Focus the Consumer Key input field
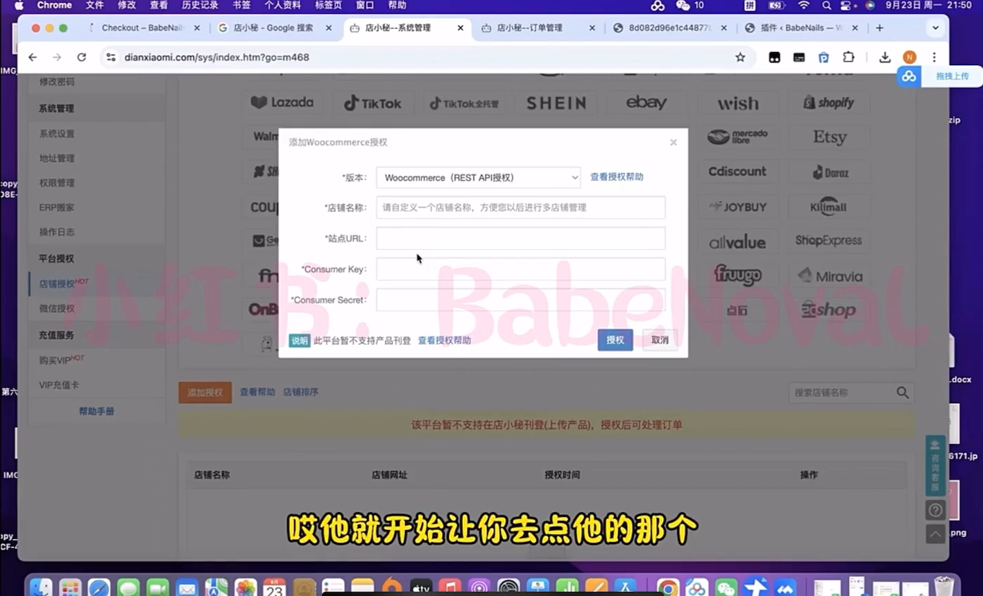This screenshot has height=596, width=983. (520, 269)
